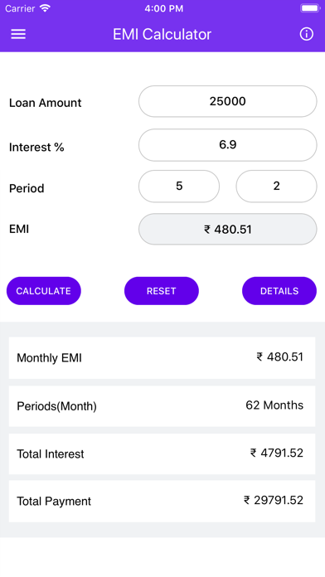Edit the Interest % field
This screenshot has width=325, height=577.
[x=227, y=145]
